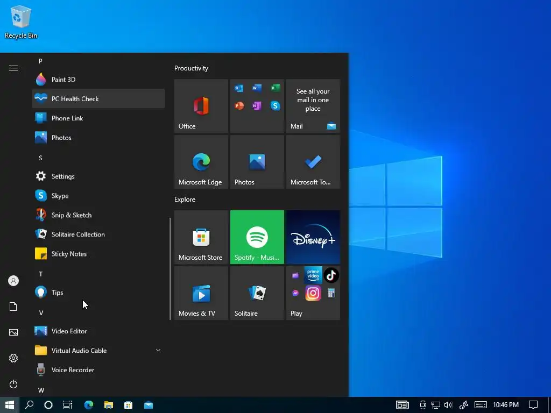Expand the Start menu hamburger
Image resolution: width=551 pixels, height=413 pixels.
pos(13,68)
